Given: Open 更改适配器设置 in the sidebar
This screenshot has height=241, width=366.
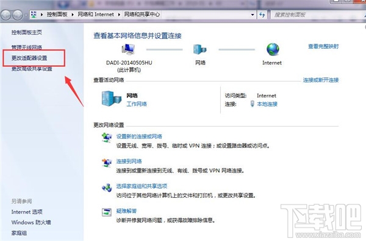Looking at the screenshot, I should (29, 58).
